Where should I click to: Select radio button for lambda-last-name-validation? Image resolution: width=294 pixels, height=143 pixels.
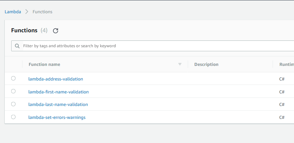(13, 104)
